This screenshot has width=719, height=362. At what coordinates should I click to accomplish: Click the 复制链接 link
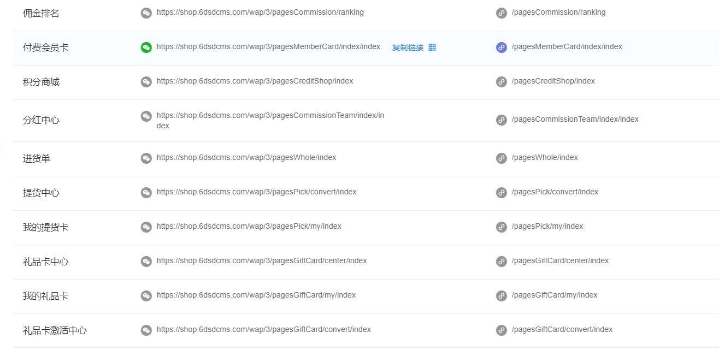coord(408,48)
